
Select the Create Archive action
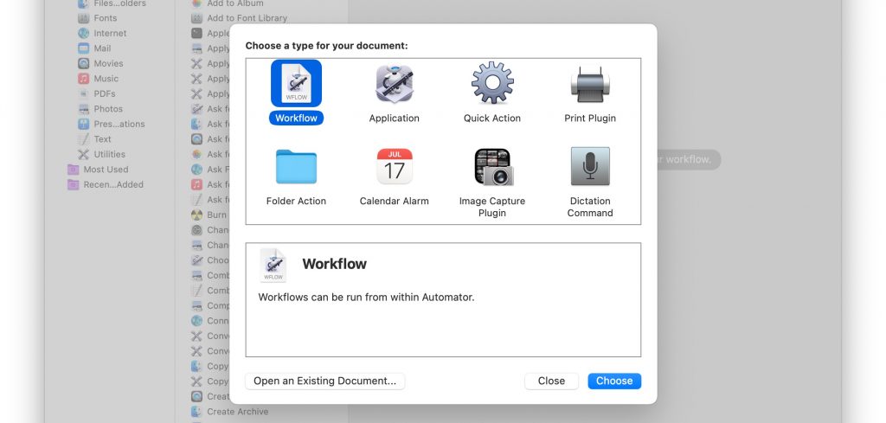coord(229,412)
